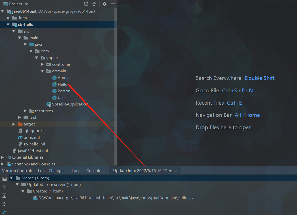297x215 pixels.
Task: Click Group by Packages icon in Version Control
Action: (4, 179)
